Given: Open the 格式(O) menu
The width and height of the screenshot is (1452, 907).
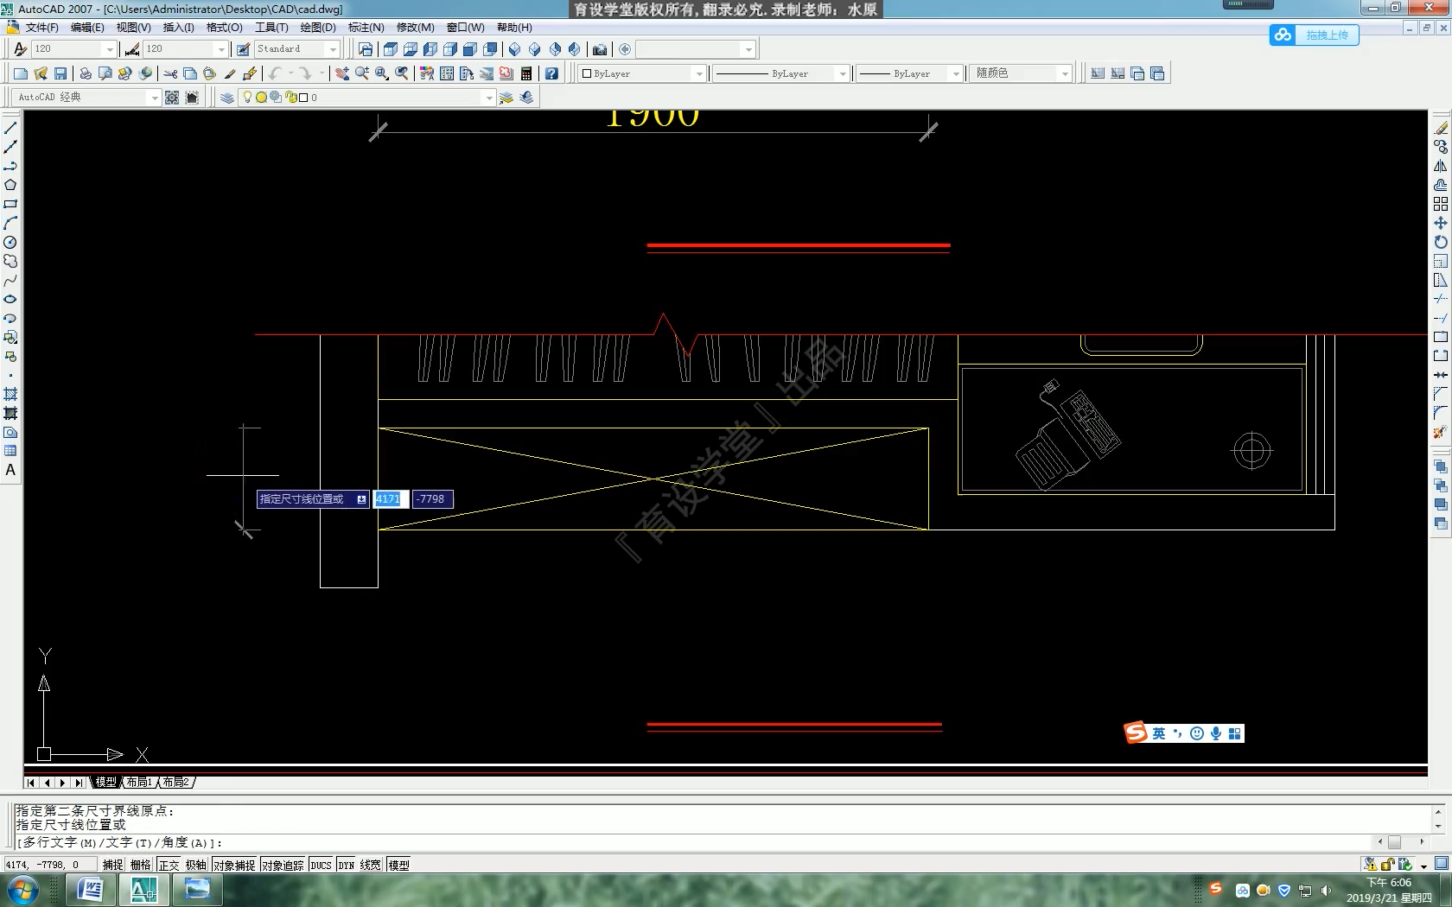Looking at the screenshot, I should point(225,28).
